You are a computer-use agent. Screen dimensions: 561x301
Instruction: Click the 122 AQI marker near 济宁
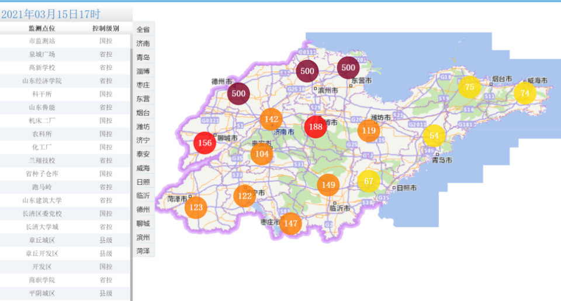245,195
